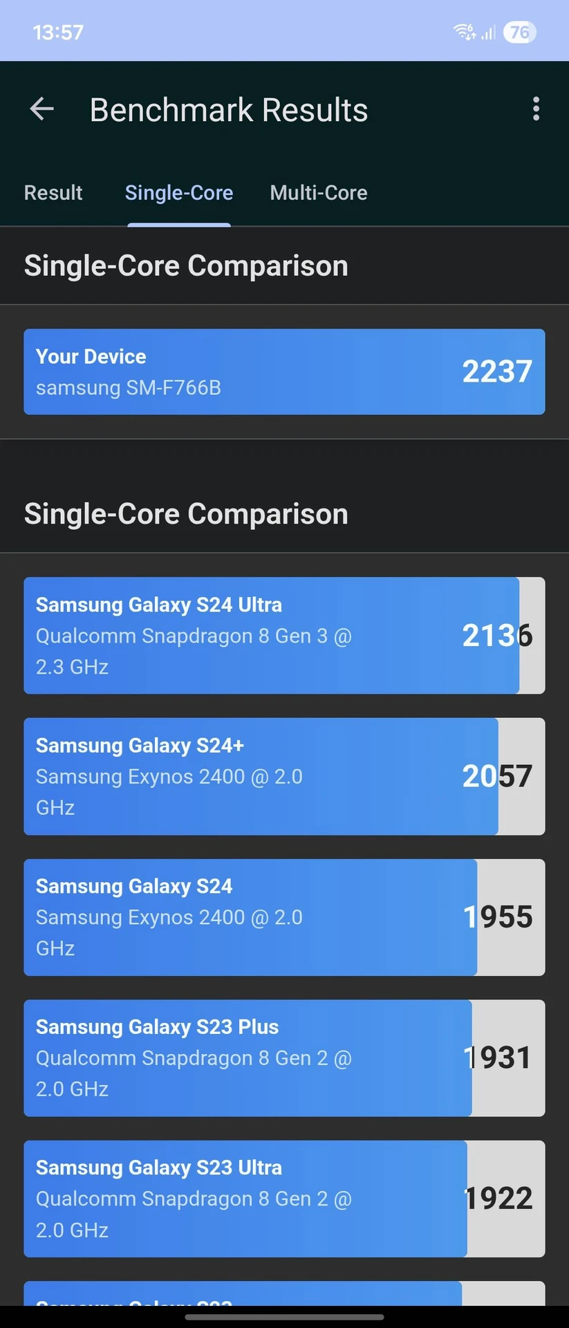Tap the 2136 score bar end
The width and height of the screenshot is (569, 1328).
[x=497, y=636]
